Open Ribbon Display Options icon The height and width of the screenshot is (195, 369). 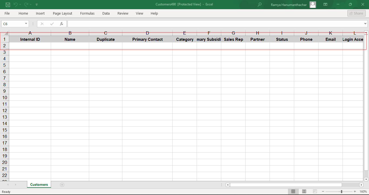click(x=326, y=5)
